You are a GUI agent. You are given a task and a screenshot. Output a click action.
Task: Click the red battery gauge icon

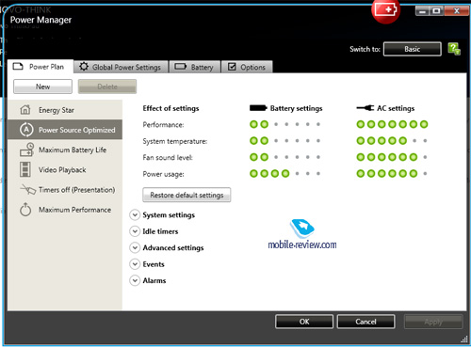pos(386,11)
